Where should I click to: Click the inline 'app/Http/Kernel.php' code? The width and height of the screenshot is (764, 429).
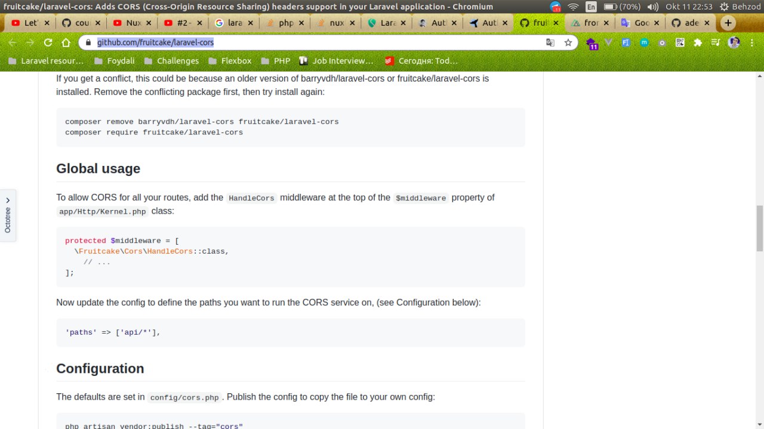click(103, 212)
